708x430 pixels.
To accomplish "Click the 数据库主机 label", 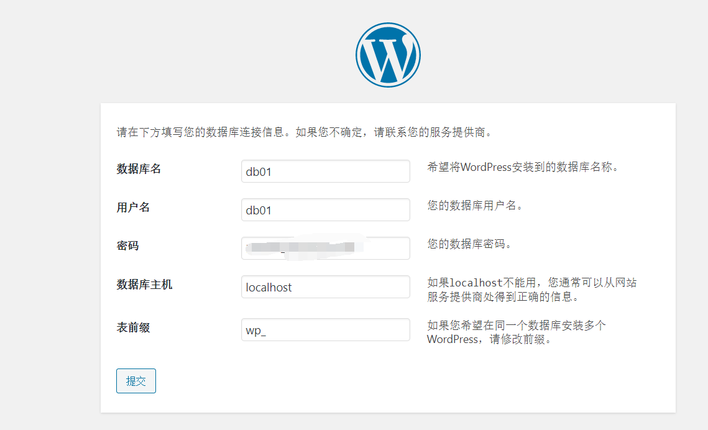I will click(x=144, y=285).
